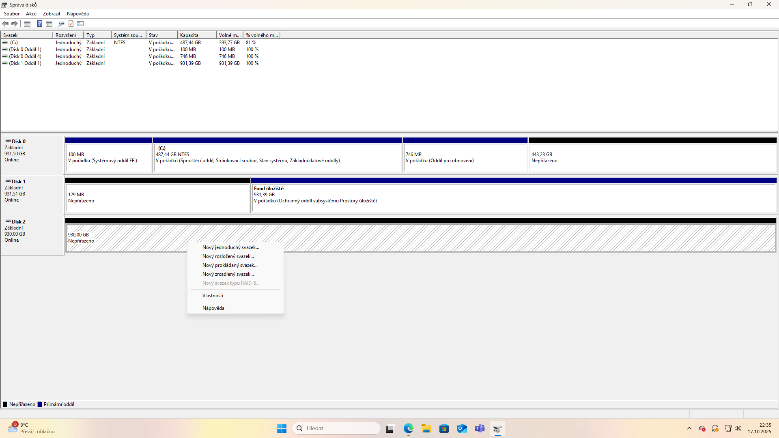779x438 pixels.
Task: Select the (C:) volume row in list
Action: [14, 43]
